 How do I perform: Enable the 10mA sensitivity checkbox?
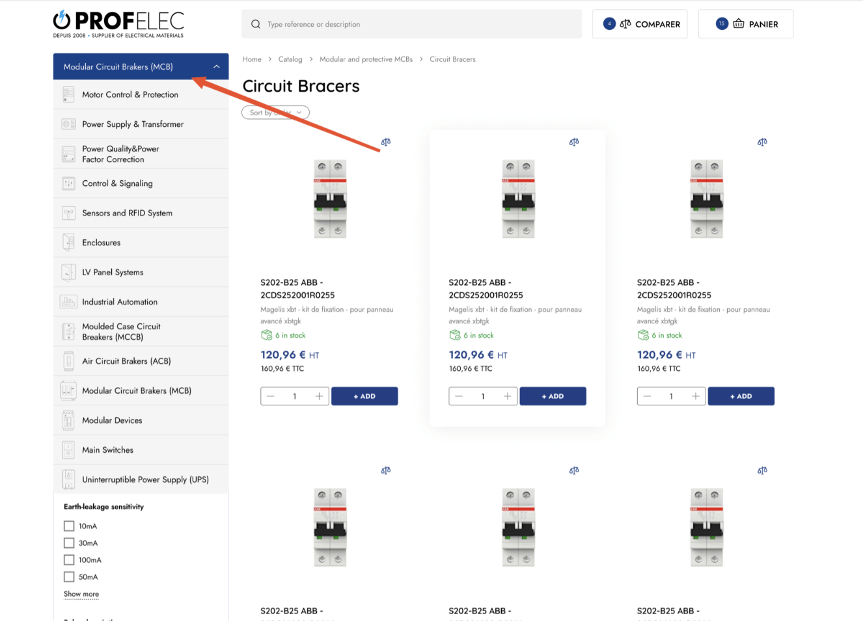pos(69,526)
